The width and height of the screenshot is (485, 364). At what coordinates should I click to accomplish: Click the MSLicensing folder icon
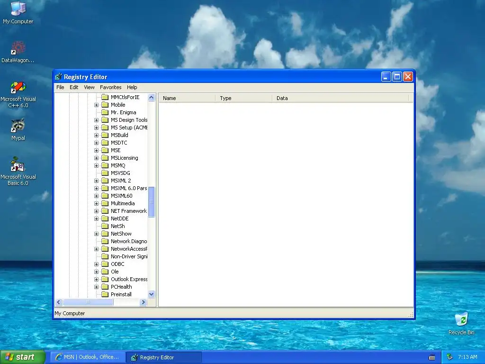click(105, 158)
